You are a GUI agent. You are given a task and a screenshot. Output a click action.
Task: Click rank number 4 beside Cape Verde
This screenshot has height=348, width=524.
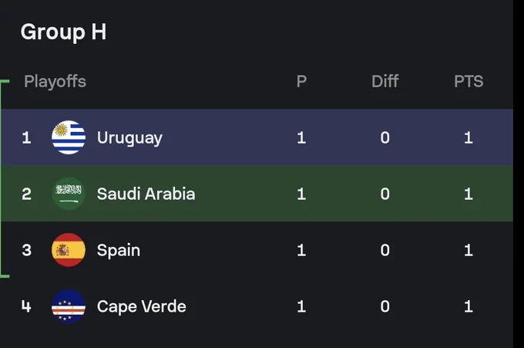point(26,306)
